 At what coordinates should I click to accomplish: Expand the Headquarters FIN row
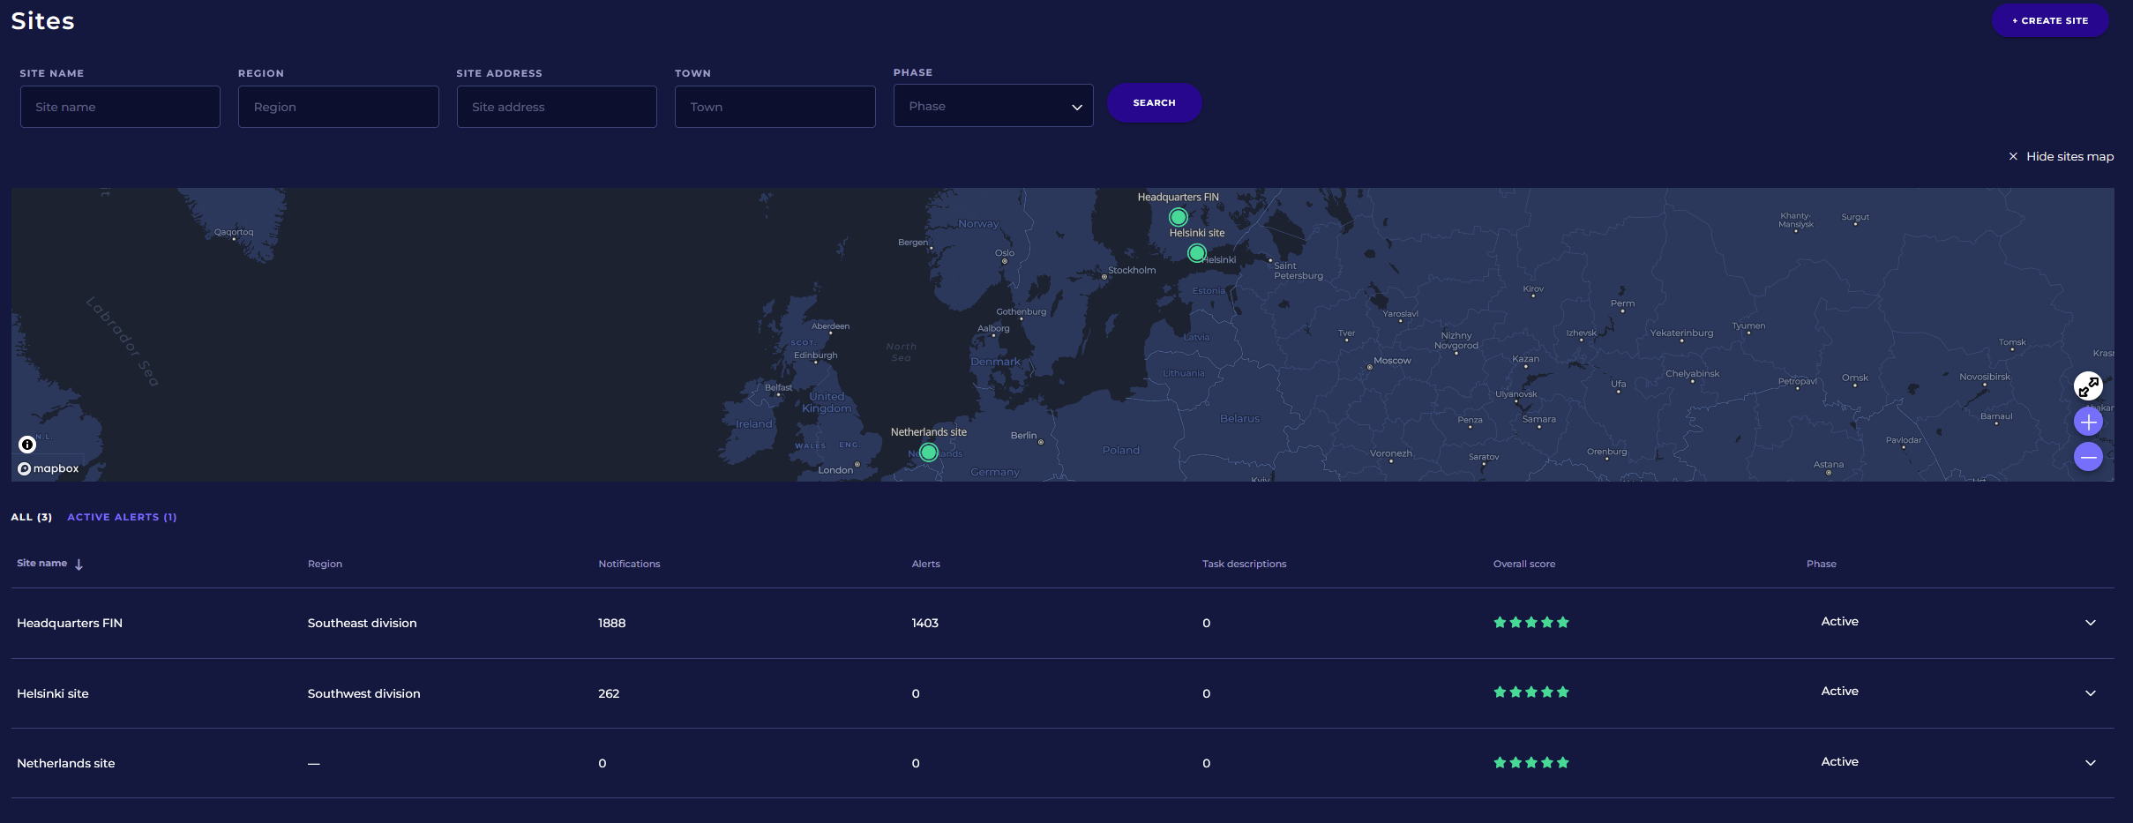click(2090, 623)
